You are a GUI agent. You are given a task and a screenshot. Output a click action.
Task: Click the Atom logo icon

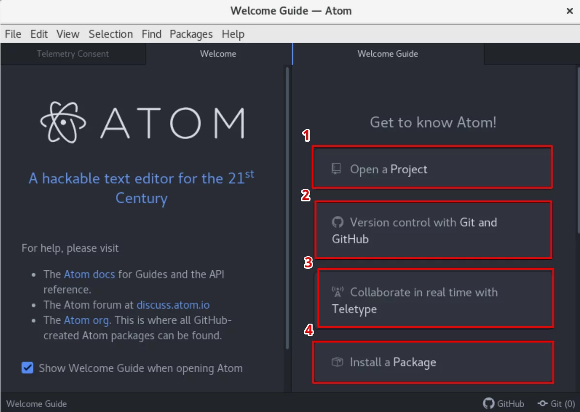coord(63,122)
